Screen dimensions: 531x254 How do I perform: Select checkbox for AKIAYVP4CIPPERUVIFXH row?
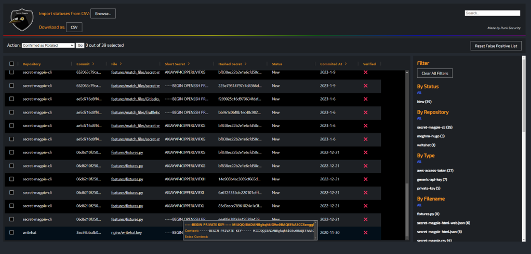point(11,179)
